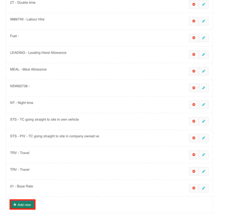Screen dimensions: 243x220
Task: Edit the Leading Hand Allowance entry
Action: pos(204,54)
